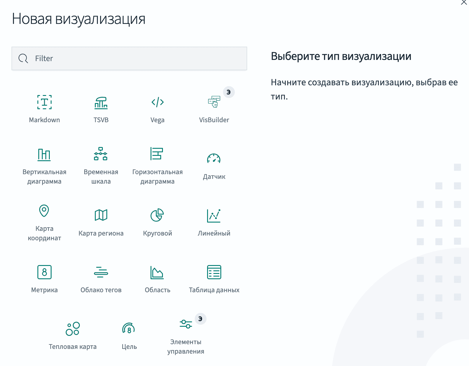Choose the Карта региона map icon
Screen dimensions: 469x366
[101, 216]
